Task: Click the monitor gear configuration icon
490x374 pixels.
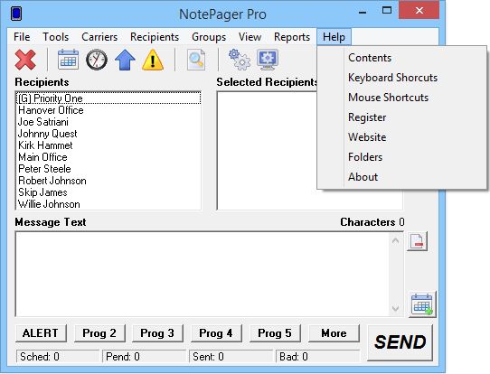Action: (x=268, y=60)
